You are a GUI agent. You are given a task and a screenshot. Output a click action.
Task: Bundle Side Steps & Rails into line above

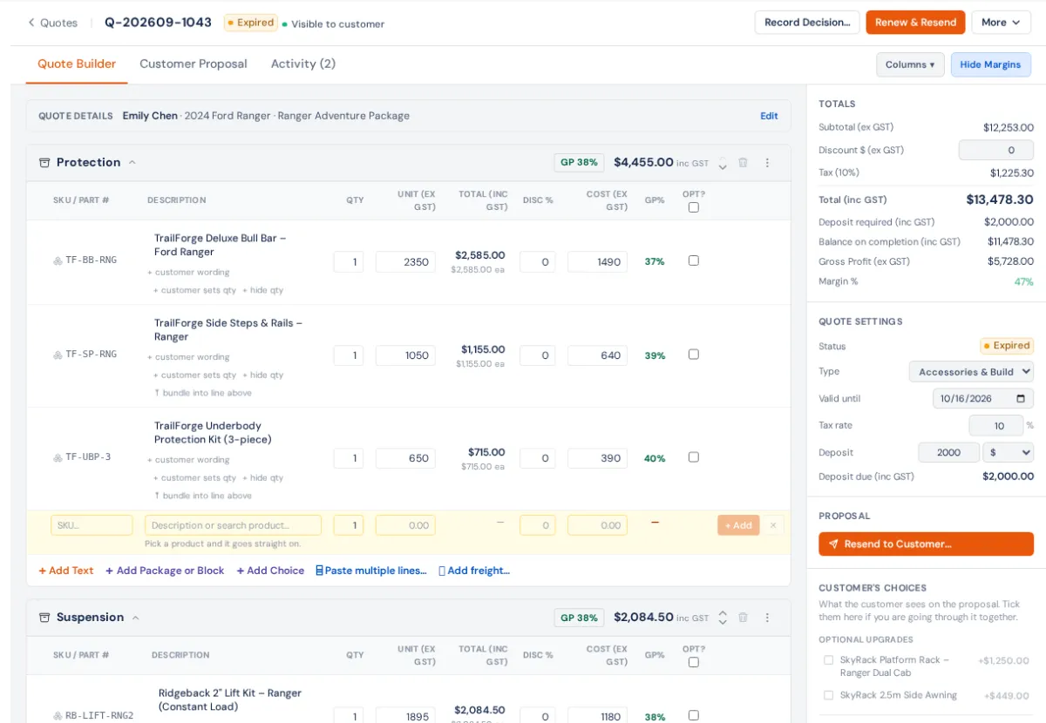pyautogui.click(x=203, y=393)
